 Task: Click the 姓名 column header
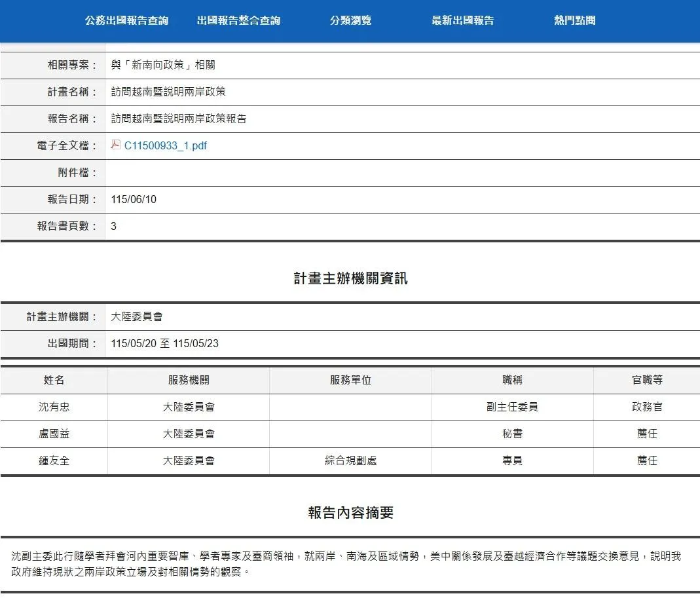(54, 380)
